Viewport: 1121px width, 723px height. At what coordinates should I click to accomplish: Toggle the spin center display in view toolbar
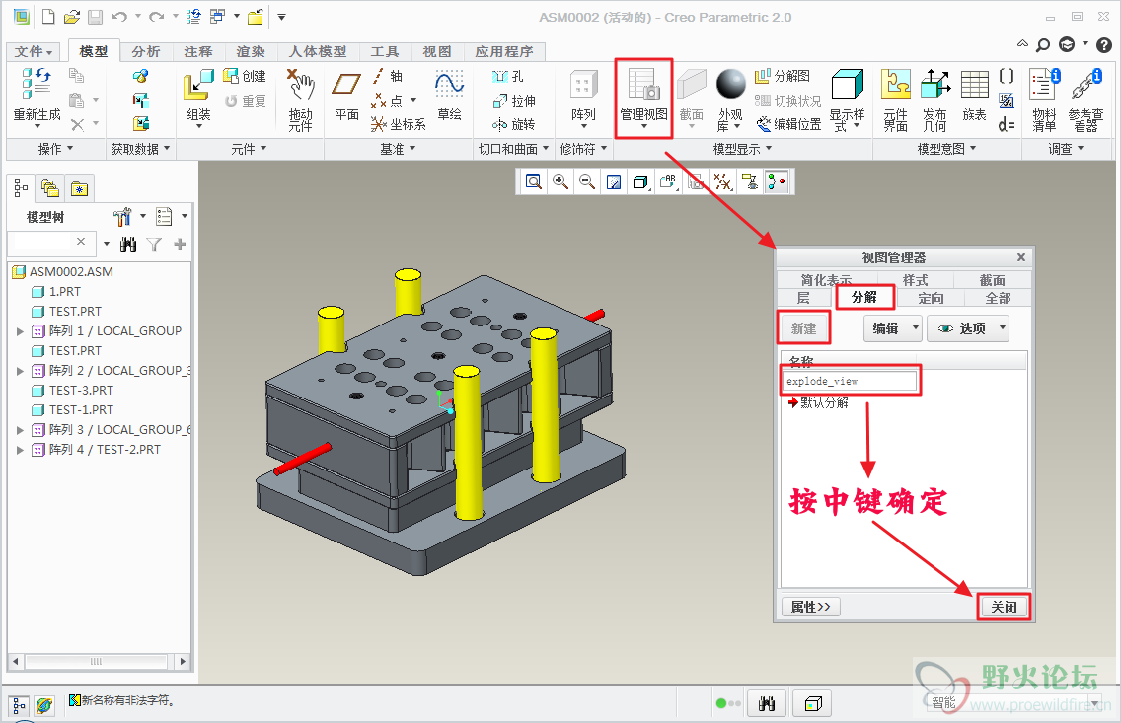[x=777, y=181]
